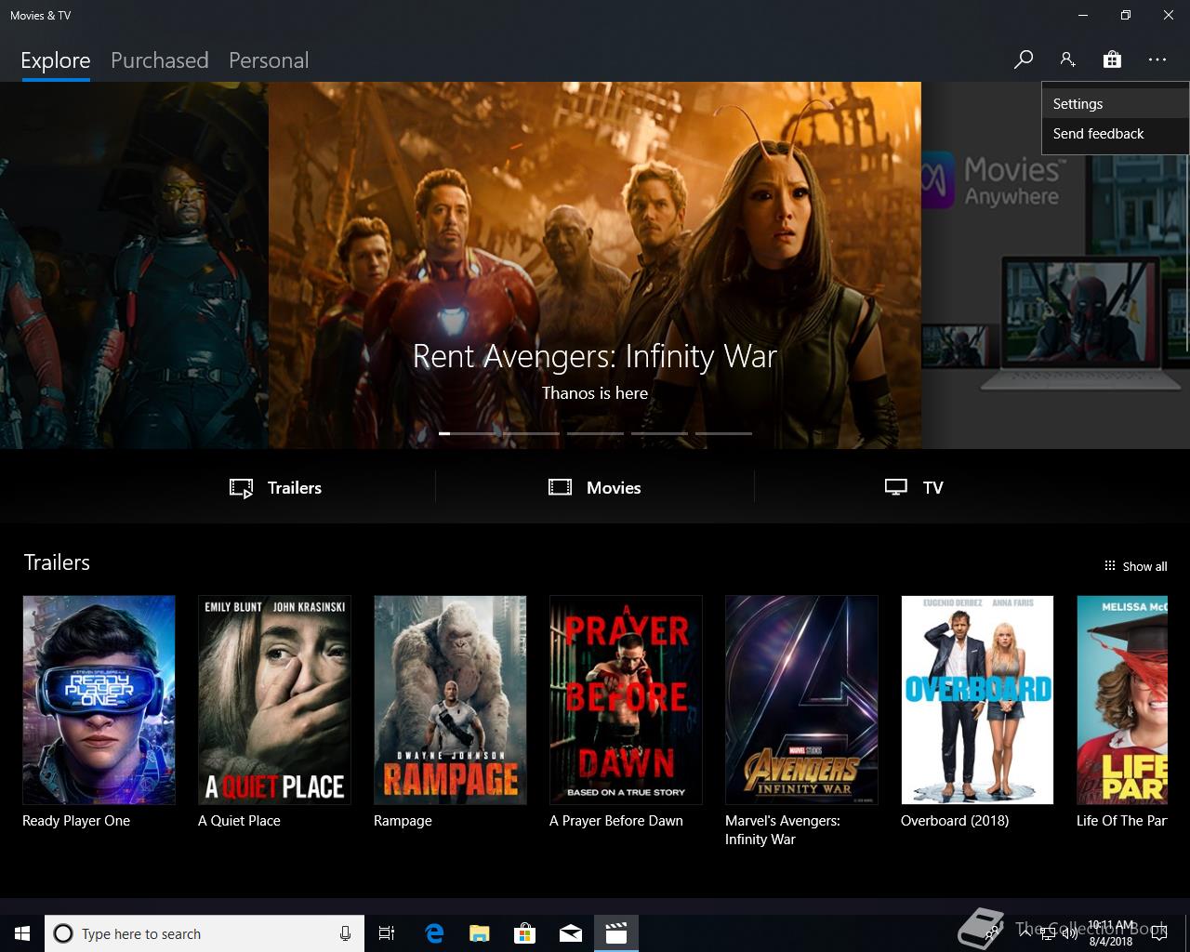Click the 'Ready Player One' title text

(x=76, y=821)
